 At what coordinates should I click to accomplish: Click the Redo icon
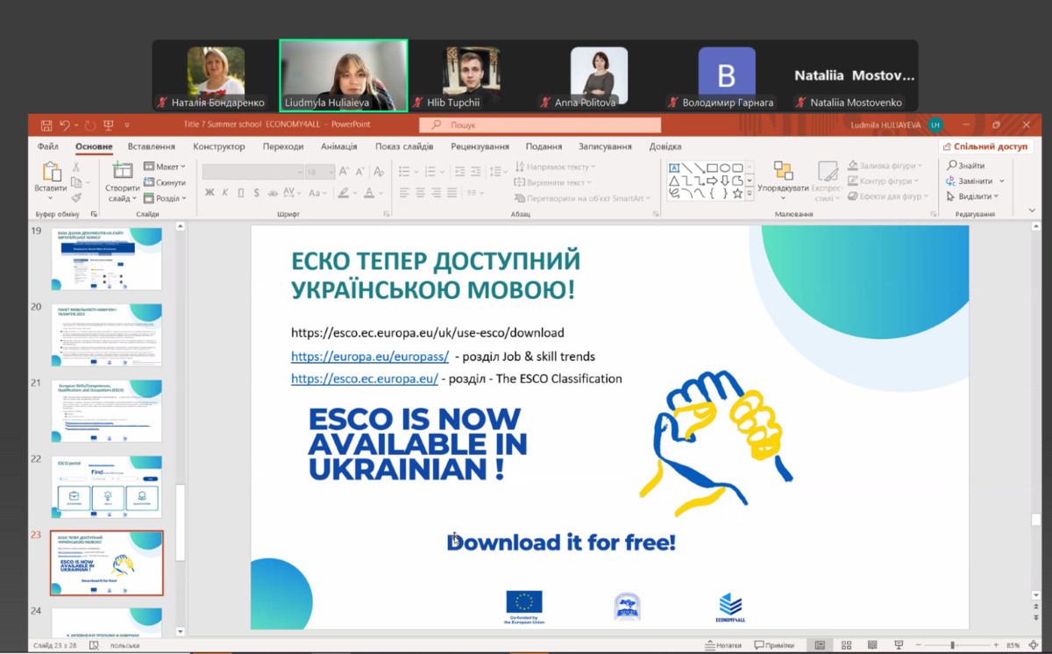pyautogui.click(x=89, y=125)
